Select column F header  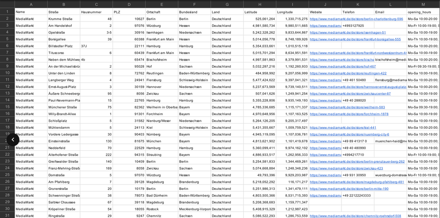point(194,4)
